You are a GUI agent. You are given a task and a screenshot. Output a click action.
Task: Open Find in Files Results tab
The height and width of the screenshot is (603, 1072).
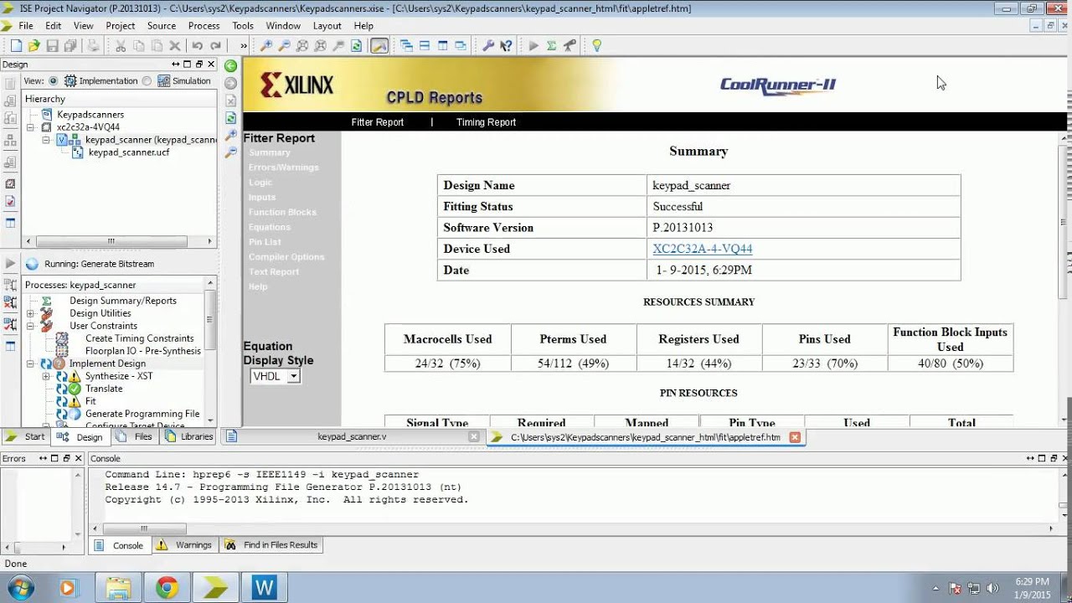(271, 545)
